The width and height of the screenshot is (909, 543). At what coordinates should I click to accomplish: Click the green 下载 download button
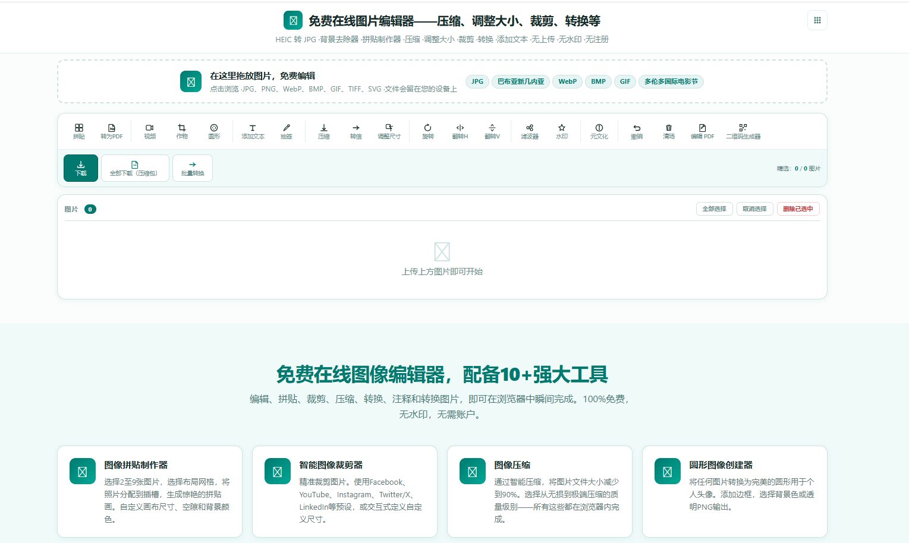tap(81, 168)
